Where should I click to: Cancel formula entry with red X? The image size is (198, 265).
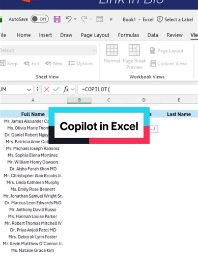47,89
